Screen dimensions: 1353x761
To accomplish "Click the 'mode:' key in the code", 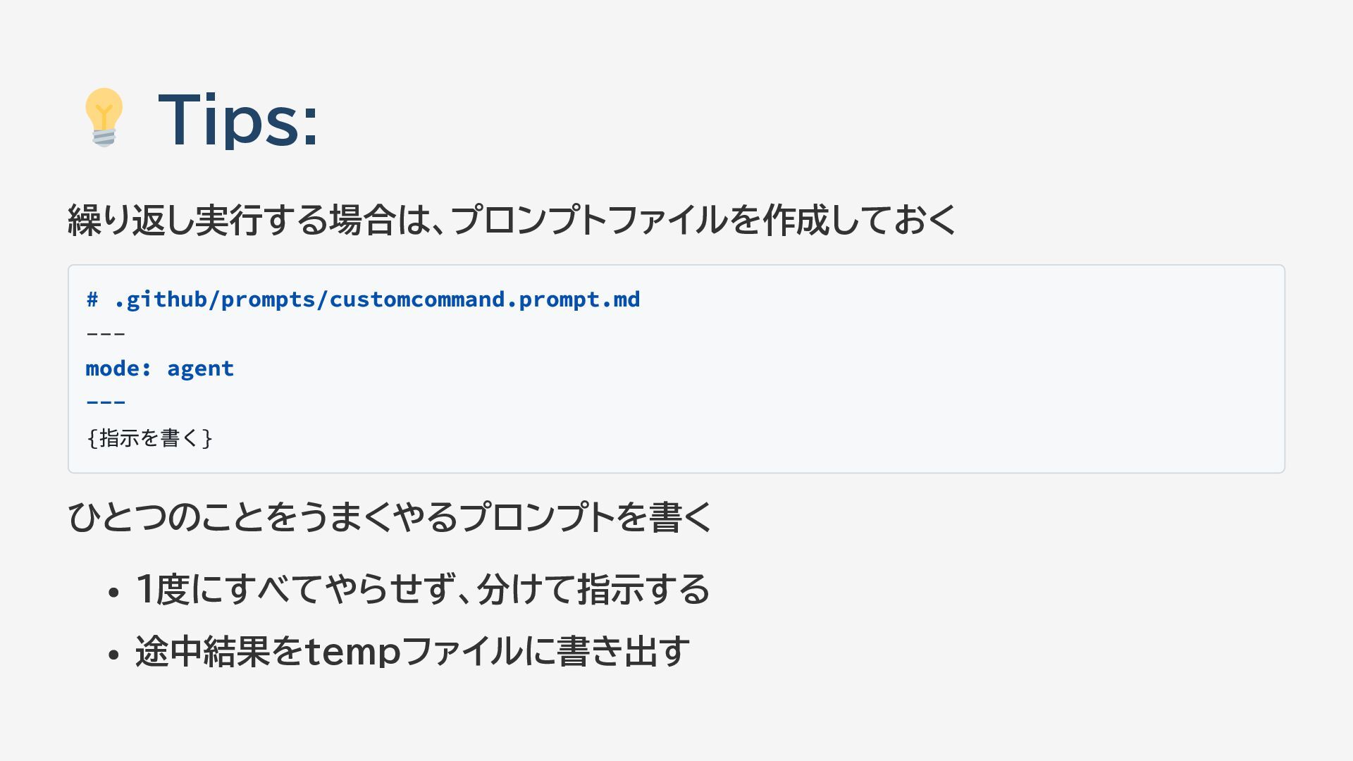I will (118, 369).
